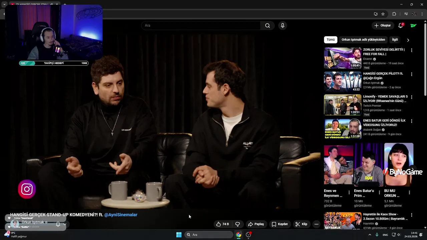Open options for Limonify YEMEK SAVAŞLARI video

tap(411, 97)
